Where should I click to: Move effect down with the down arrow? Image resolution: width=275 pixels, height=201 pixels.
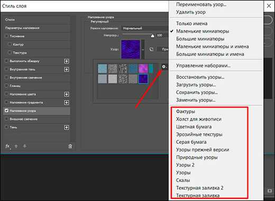25,146
